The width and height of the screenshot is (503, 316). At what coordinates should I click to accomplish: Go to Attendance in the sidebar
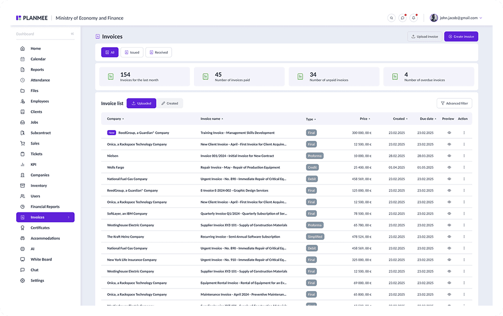(x=40, y=80)
